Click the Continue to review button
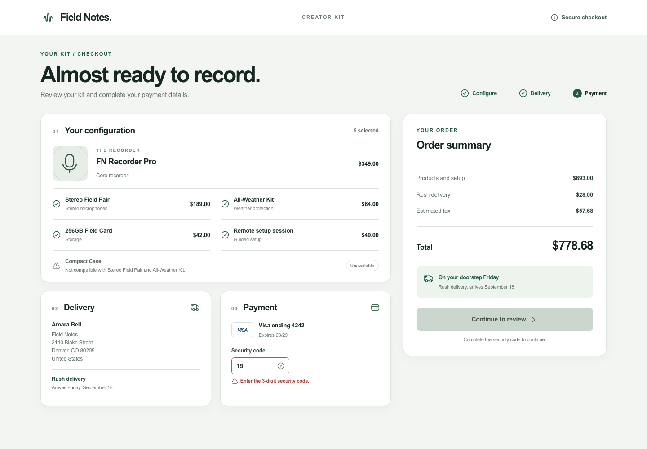Image resolution: width=647 pixels, height=449 pixels. [x=505, y=320]
